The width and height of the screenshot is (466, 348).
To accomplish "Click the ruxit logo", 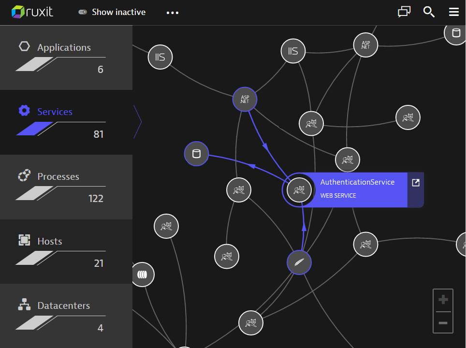I will [32, 12].
